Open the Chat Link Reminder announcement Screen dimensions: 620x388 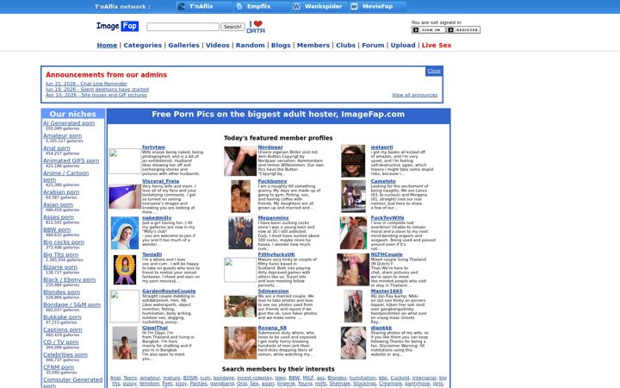pyautogui.click(x=86, y=84)
